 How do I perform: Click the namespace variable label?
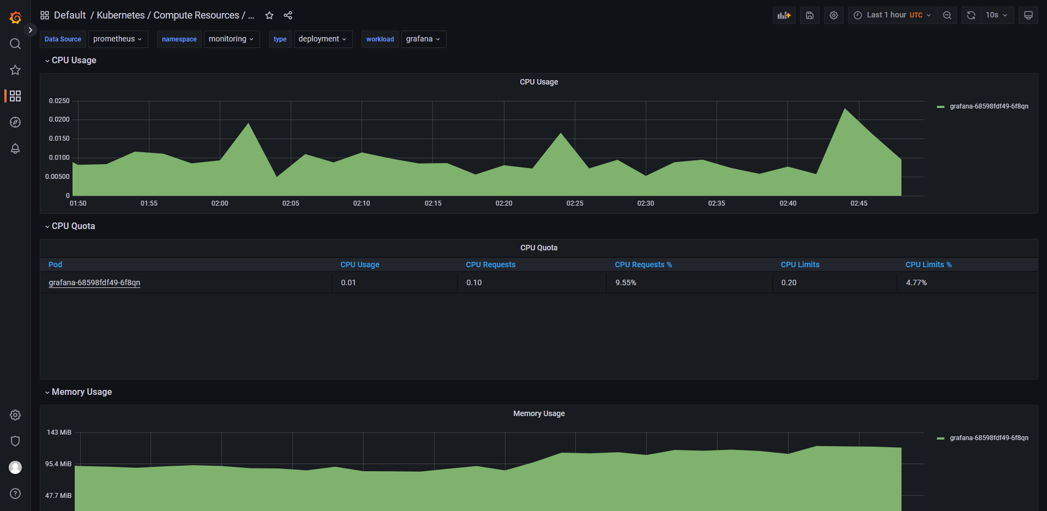[x=179, y=39]
